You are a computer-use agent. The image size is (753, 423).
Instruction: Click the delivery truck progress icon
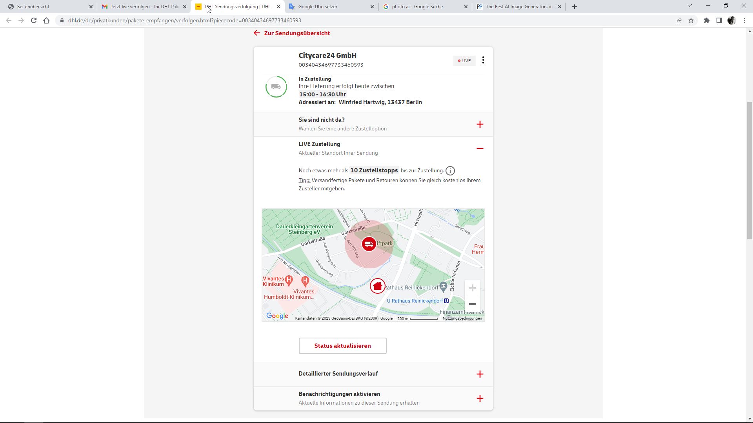pyautogui.click(x=276, y=87)
